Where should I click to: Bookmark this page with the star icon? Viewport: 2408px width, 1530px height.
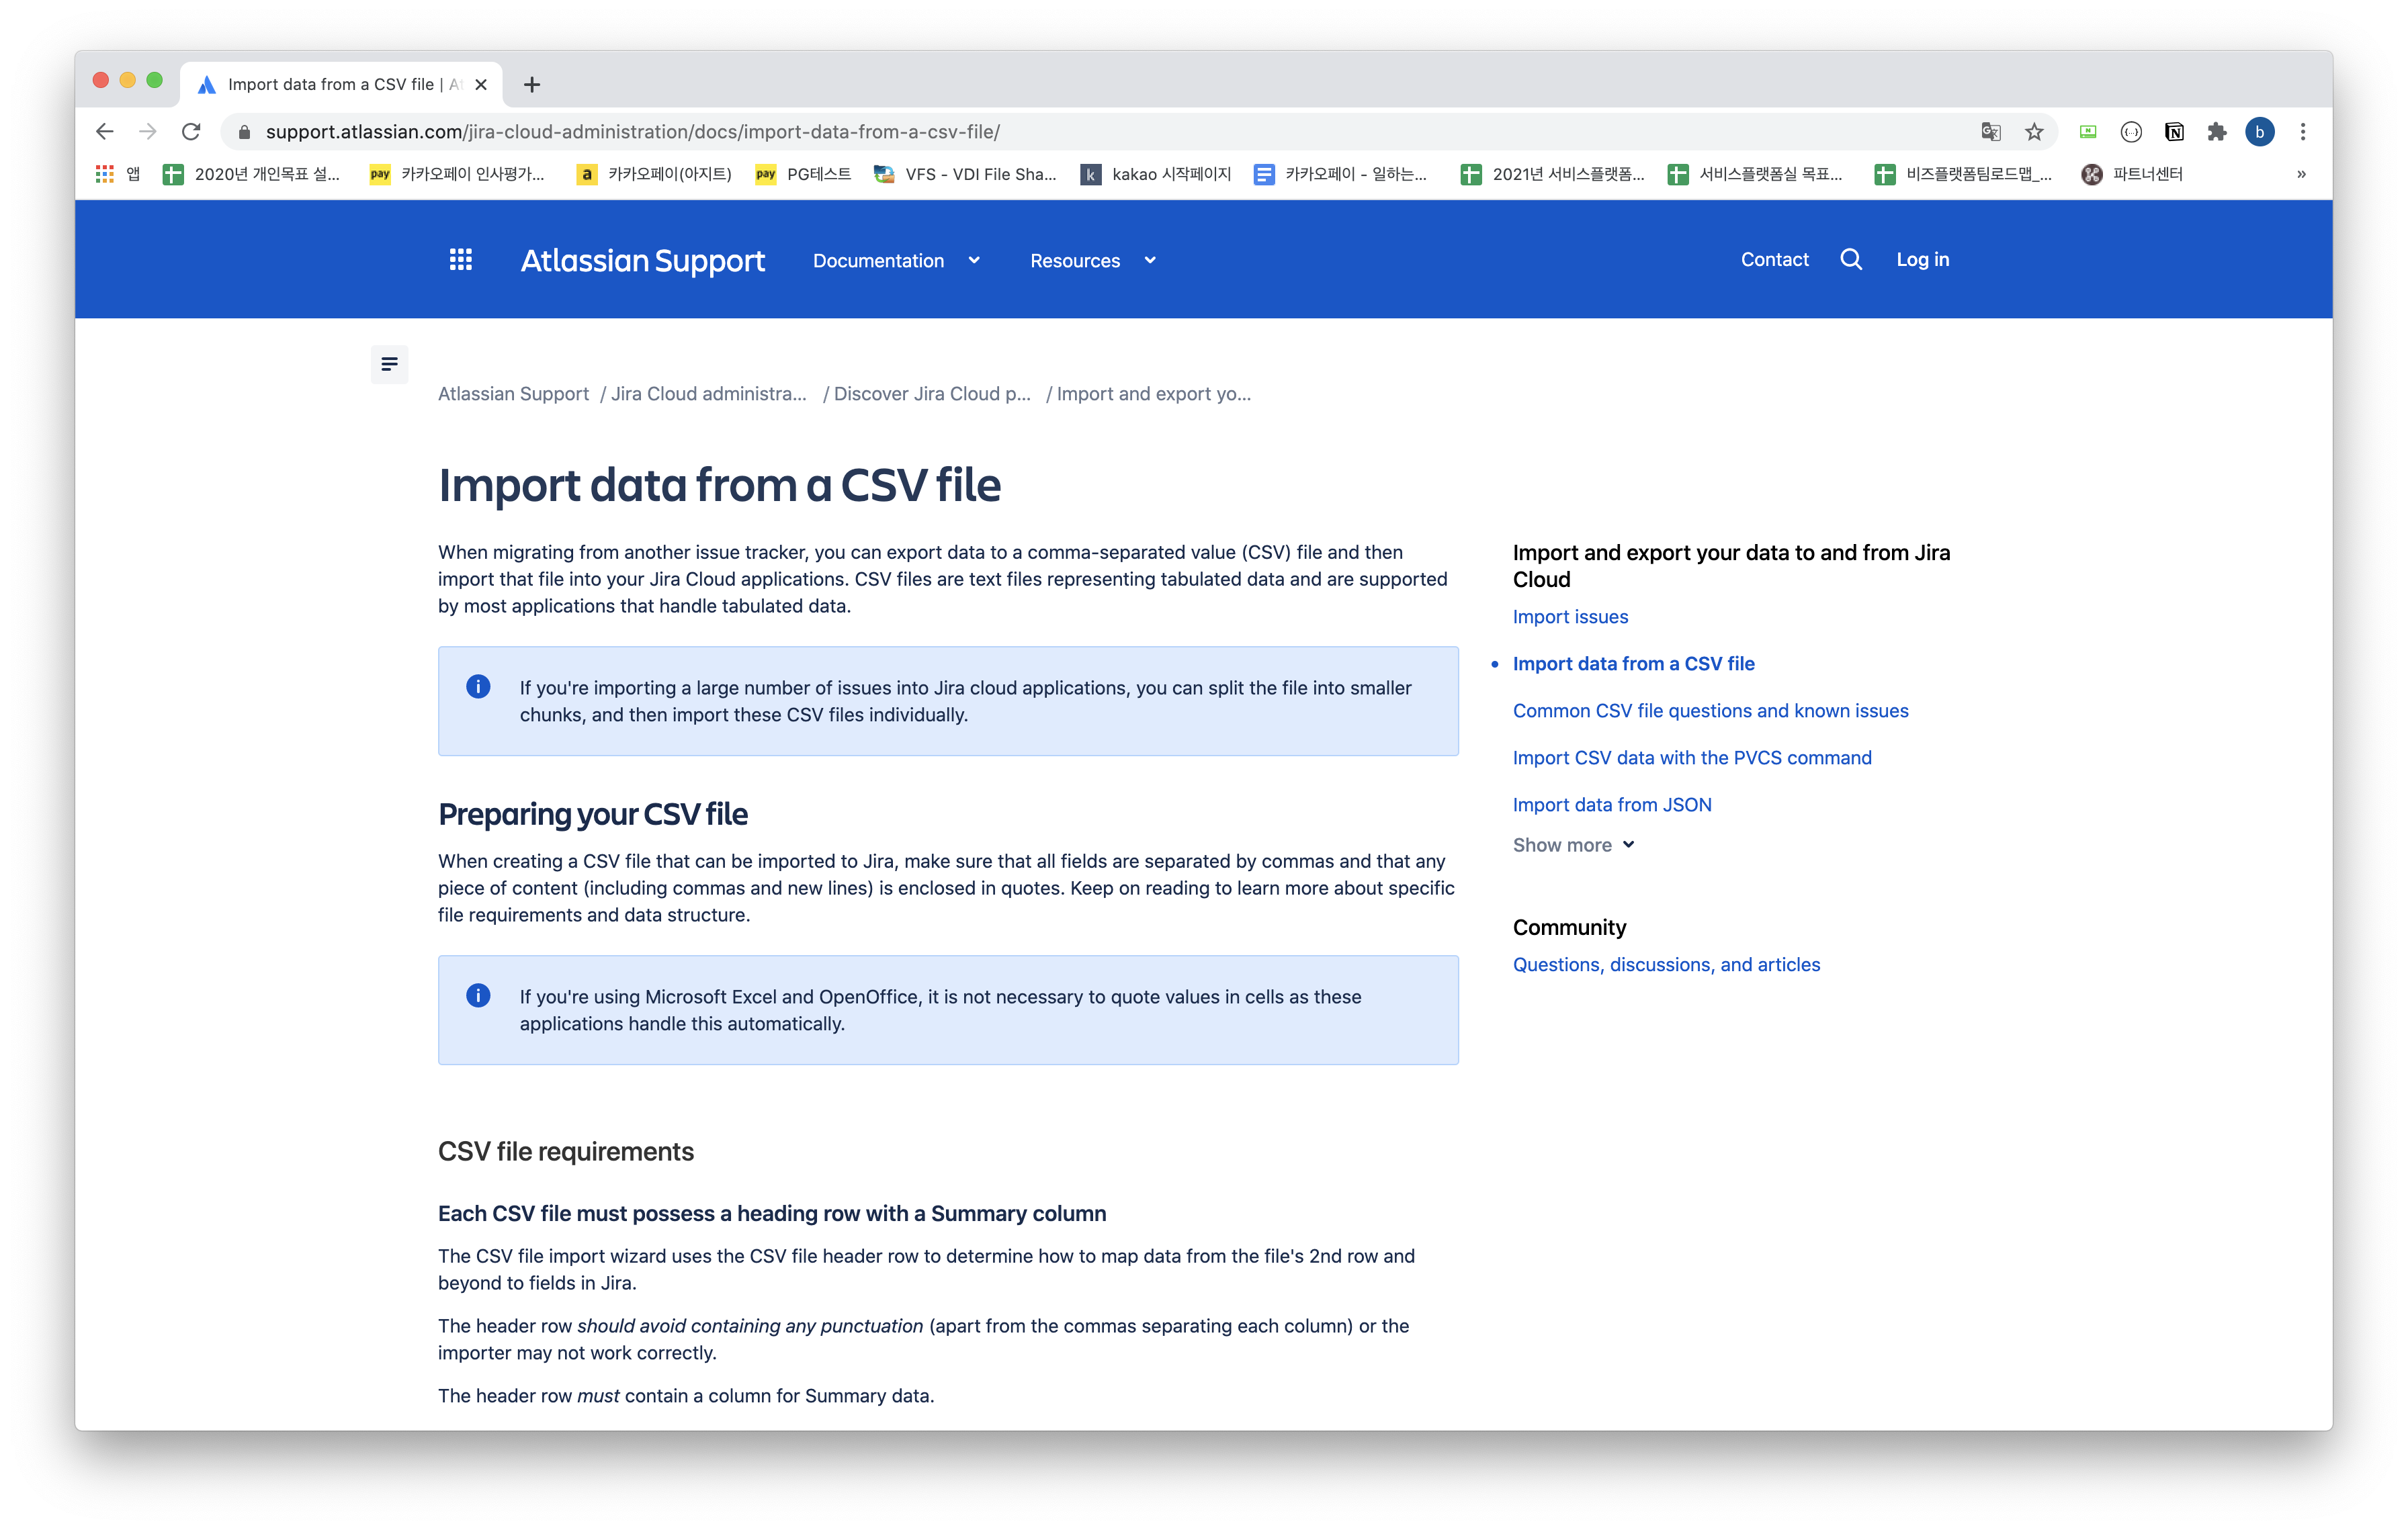tap(2034, 132)
